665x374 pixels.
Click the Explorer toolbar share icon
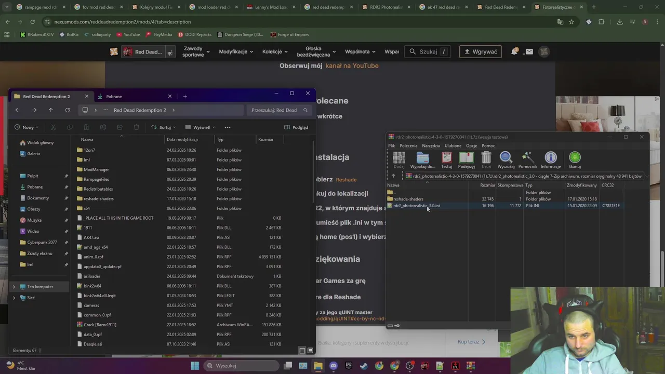pyautogui.click(x=119, y=127)
